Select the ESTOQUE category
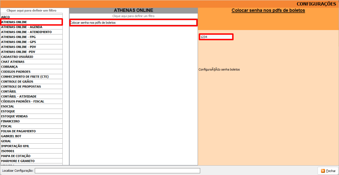Image resolution: width=339 pixels, height=175 pixels. click(x=31, y=111)
